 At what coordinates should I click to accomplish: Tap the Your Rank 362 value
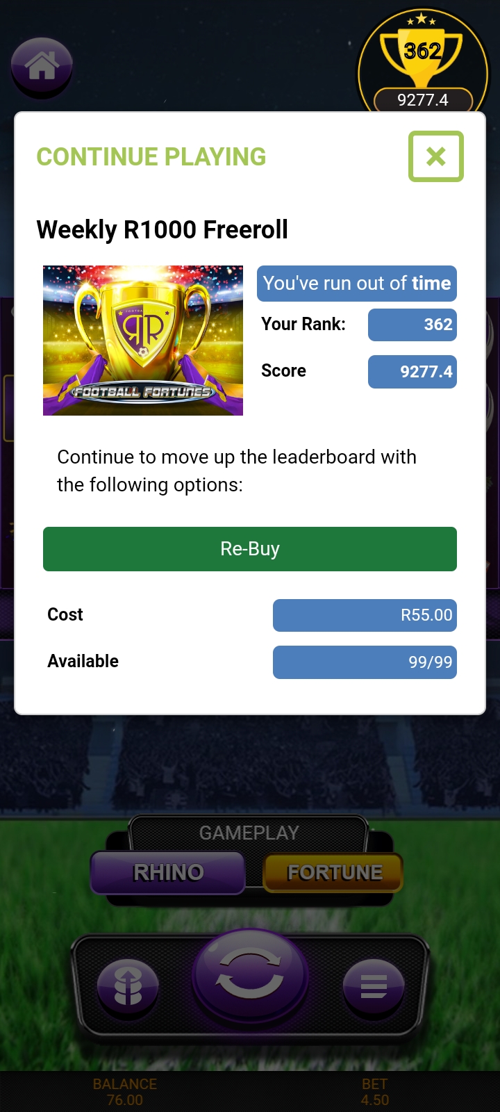(x=412, y=325)
